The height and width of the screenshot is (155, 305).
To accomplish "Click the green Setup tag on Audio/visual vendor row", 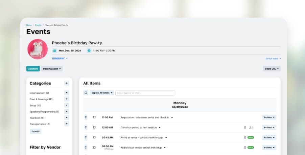I will pyautogui.click(x=251, y=148).
